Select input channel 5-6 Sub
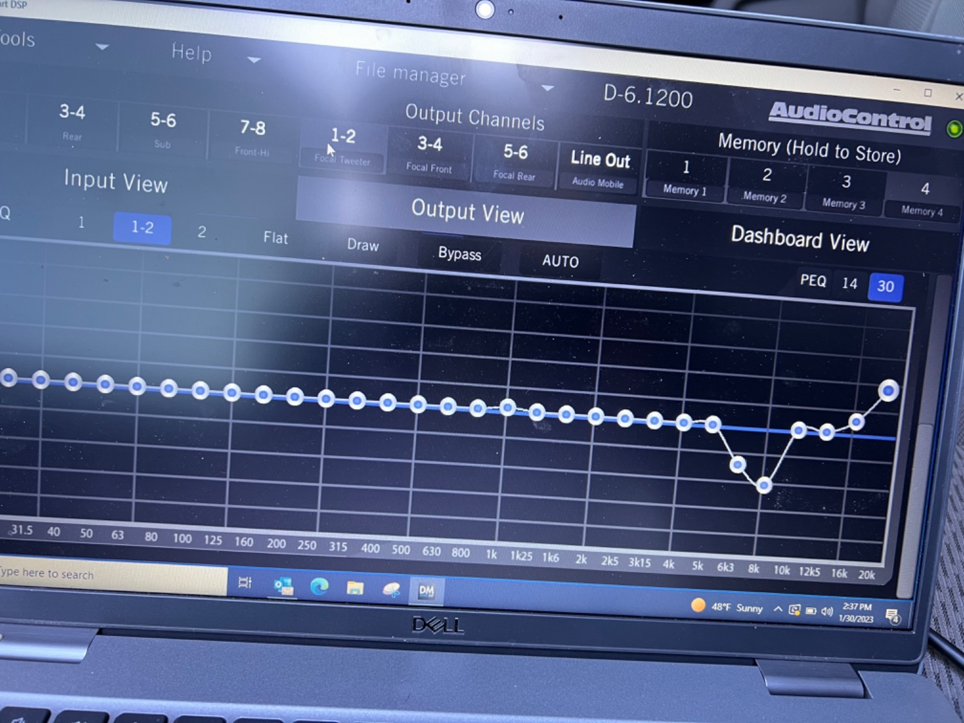The width and height of the screenshot is (964, 723). pyautogui.click(x=163, y=129)
